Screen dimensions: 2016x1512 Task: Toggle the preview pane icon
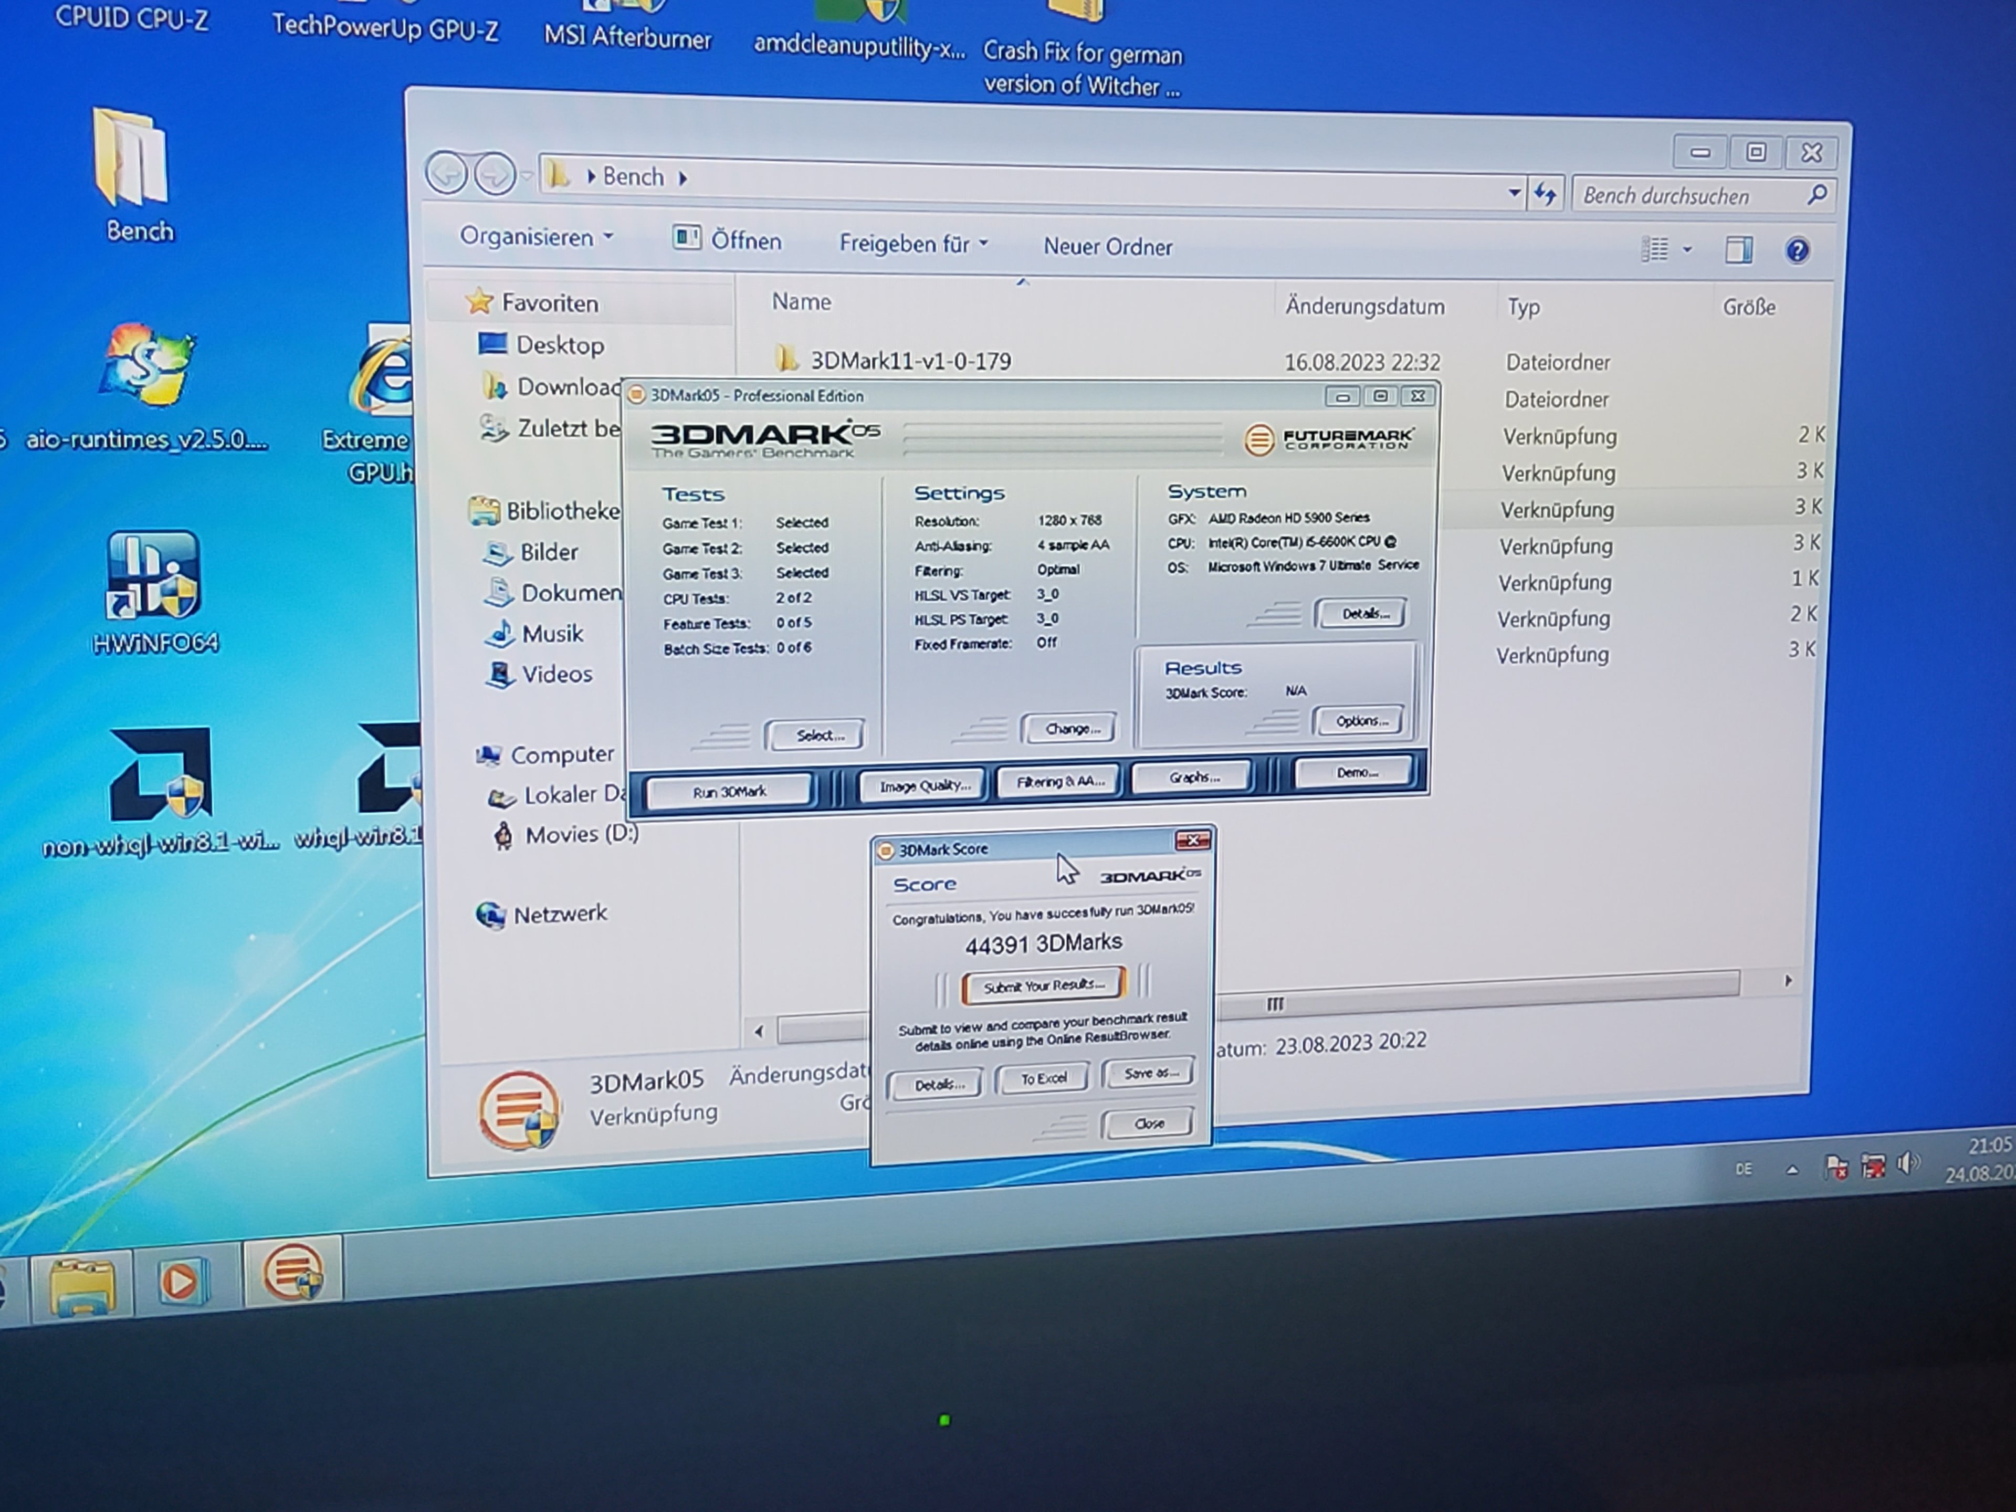(x=1738, y=250)
